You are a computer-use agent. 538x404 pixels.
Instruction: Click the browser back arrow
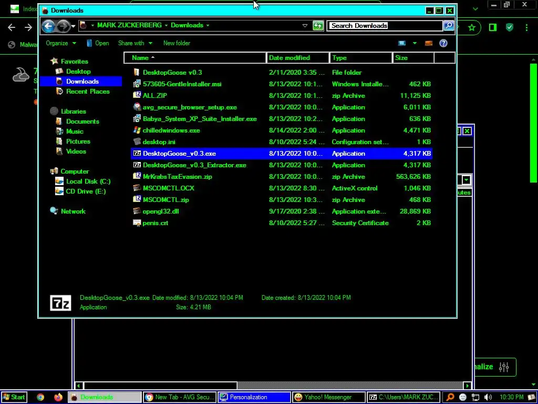(12, 27)
